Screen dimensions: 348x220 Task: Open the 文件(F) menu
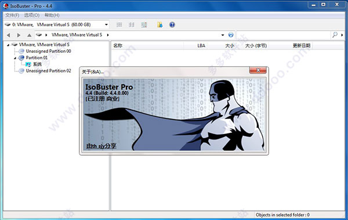[x=12, y=15]
